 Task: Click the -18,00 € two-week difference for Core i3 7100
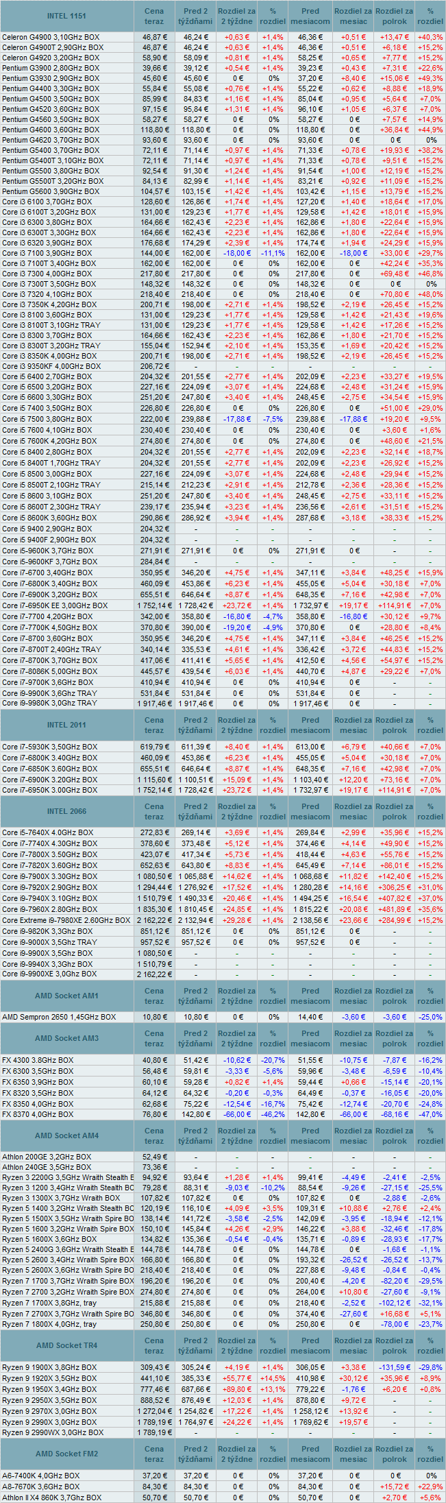click(x=237, y=253)
